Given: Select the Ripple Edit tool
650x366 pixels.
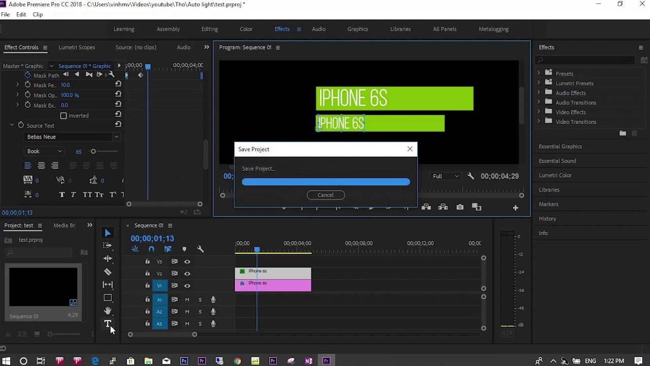Looking at the screenshot, I should click(108, 259).
